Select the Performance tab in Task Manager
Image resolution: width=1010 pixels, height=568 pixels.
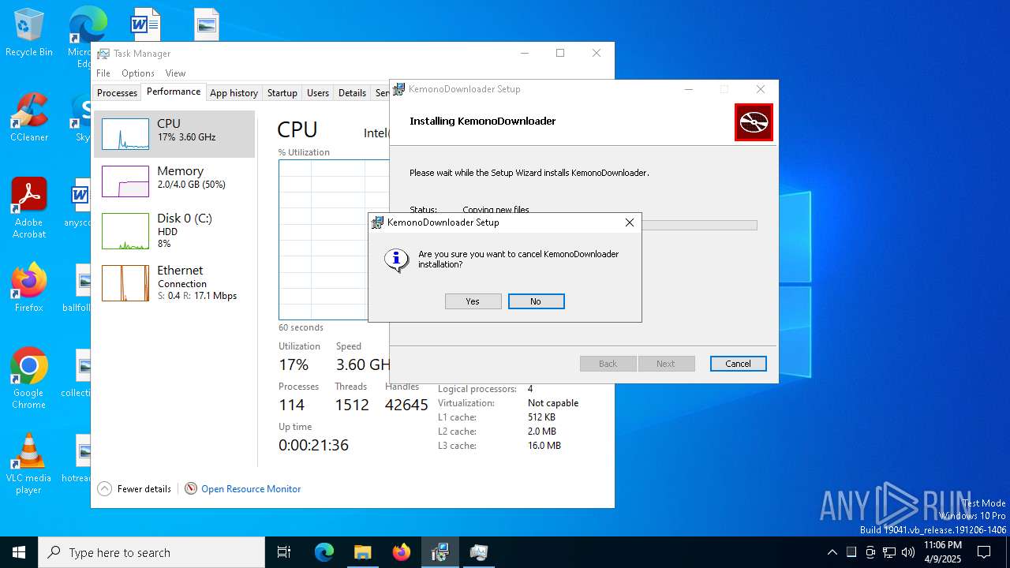[x=174, y=92]
